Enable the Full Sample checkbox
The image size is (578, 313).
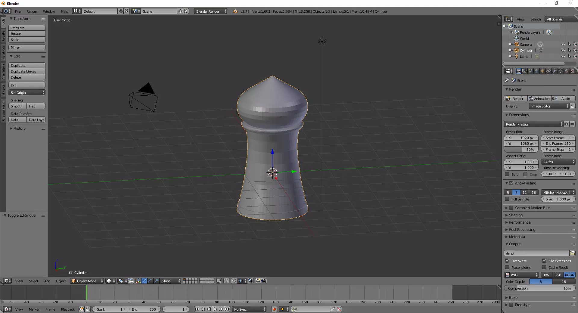(x=507, y=199)
